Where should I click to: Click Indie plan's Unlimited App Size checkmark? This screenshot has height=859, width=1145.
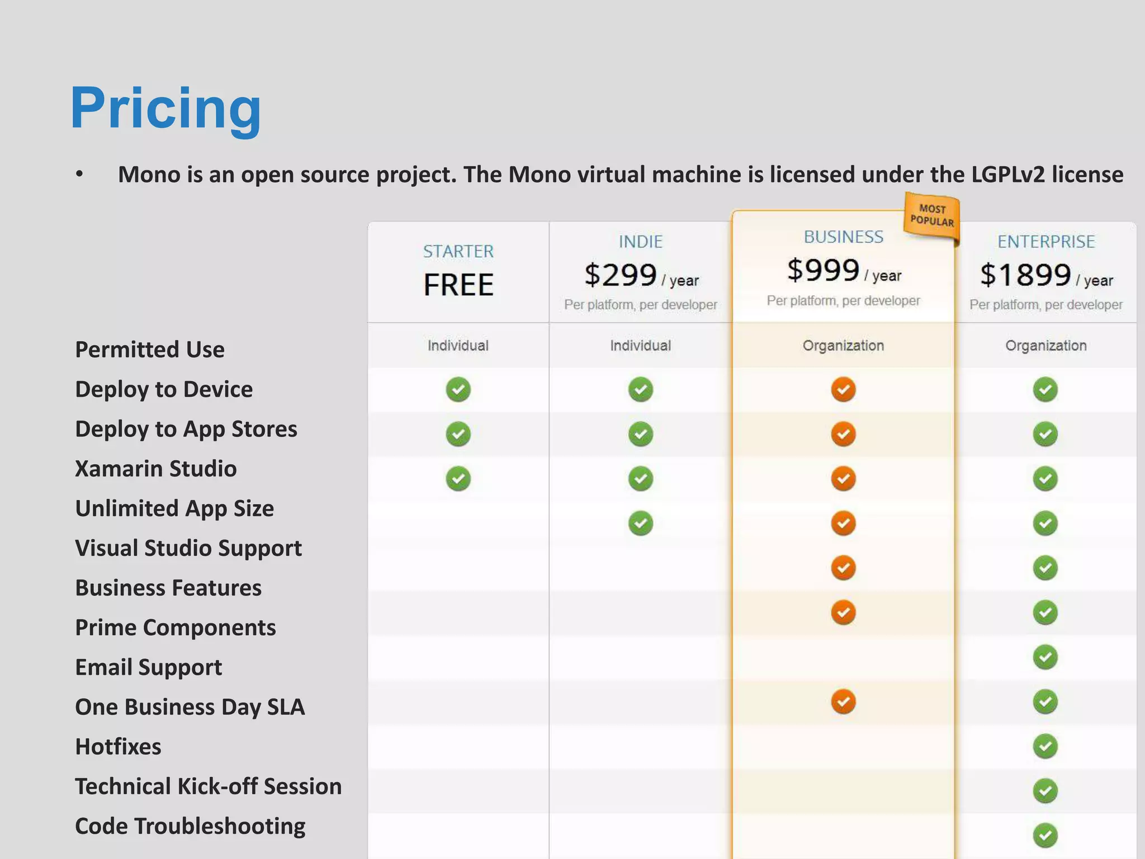point(640,523)
